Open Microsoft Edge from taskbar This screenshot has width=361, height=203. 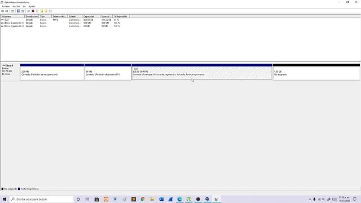coord(179,199)
